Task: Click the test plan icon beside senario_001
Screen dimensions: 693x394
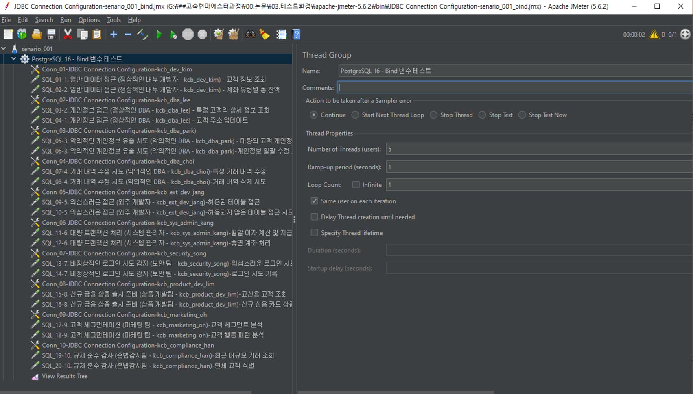Action: point(15,49)
